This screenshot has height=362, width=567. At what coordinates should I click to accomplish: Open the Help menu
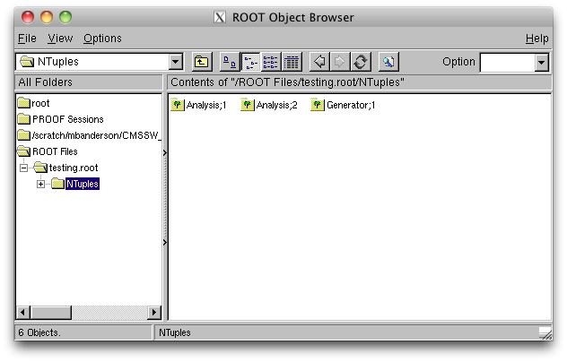pos(537,39)
